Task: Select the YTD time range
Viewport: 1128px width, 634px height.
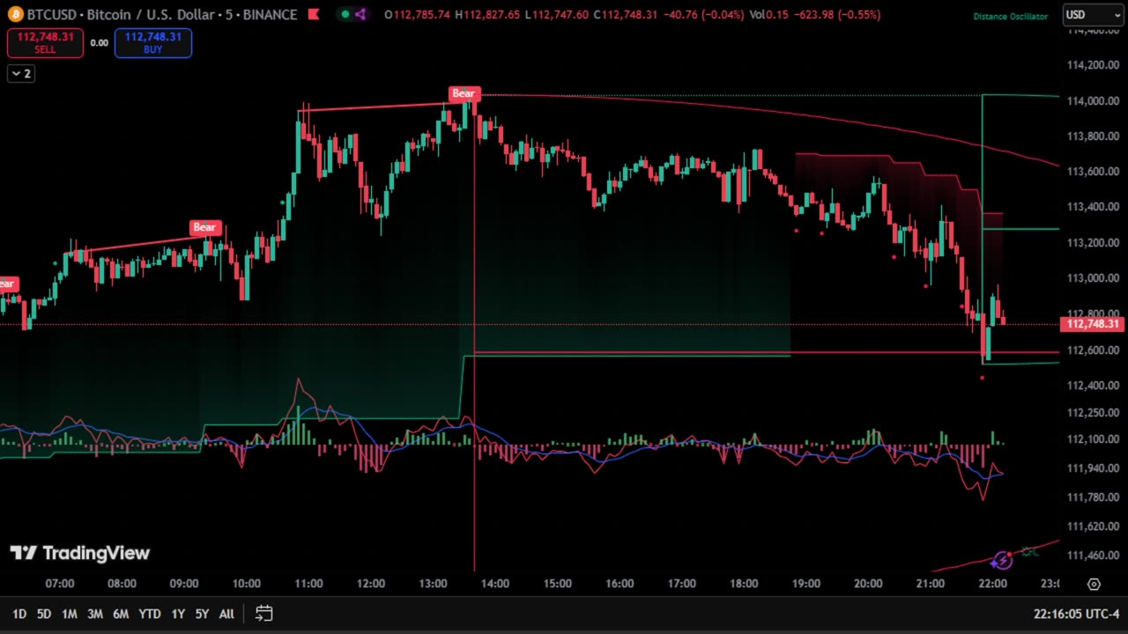Action: (150, 614)
